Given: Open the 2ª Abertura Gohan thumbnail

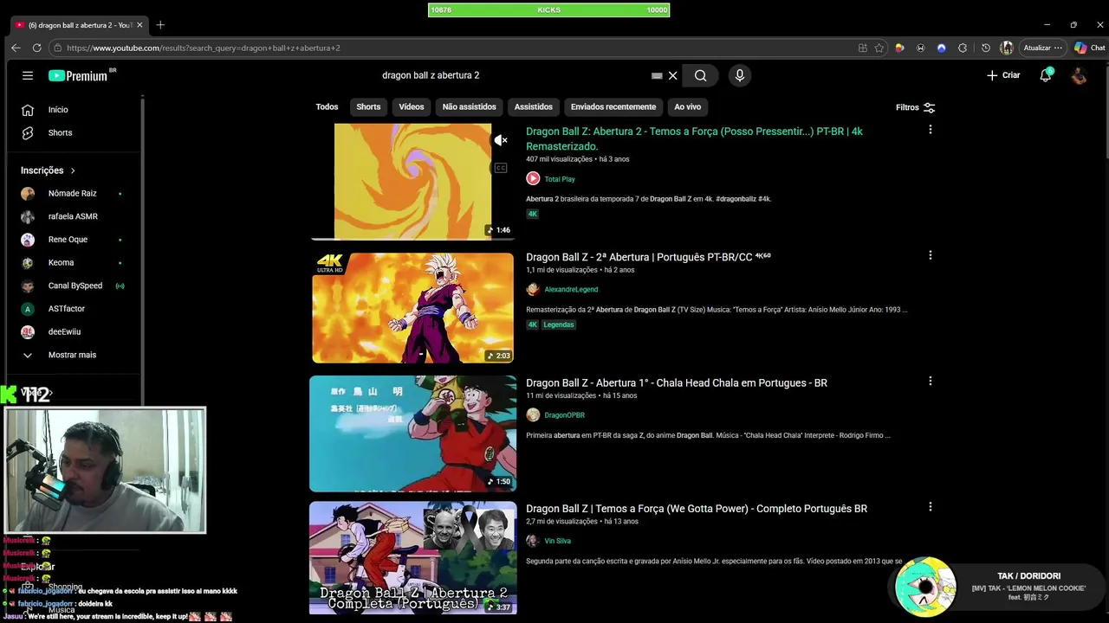Looking at the screenshot, I should tap(412, 307).
